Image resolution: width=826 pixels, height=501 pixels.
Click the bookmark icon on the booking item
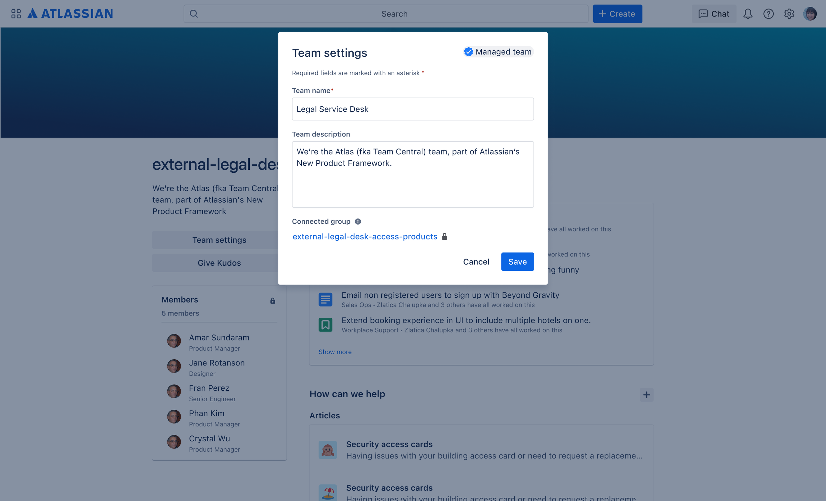[325, 325]
